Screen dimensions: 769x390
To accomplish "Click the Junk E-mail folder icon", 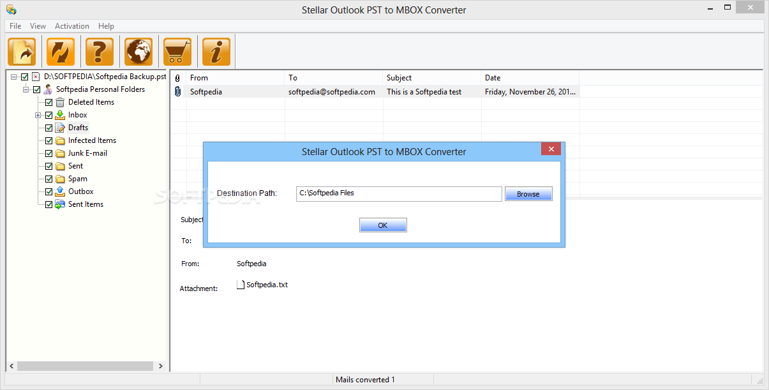I will tap(60, 153).
